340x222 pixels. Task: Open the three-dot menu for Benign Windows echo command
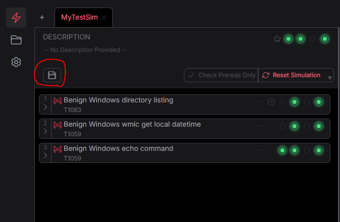260,150
